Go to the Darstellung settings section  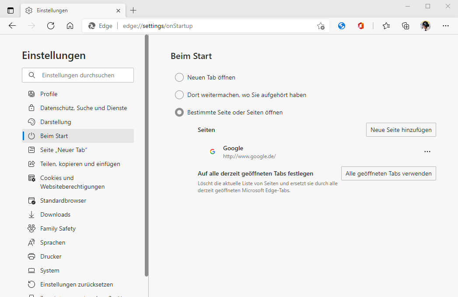click(56, 122)
